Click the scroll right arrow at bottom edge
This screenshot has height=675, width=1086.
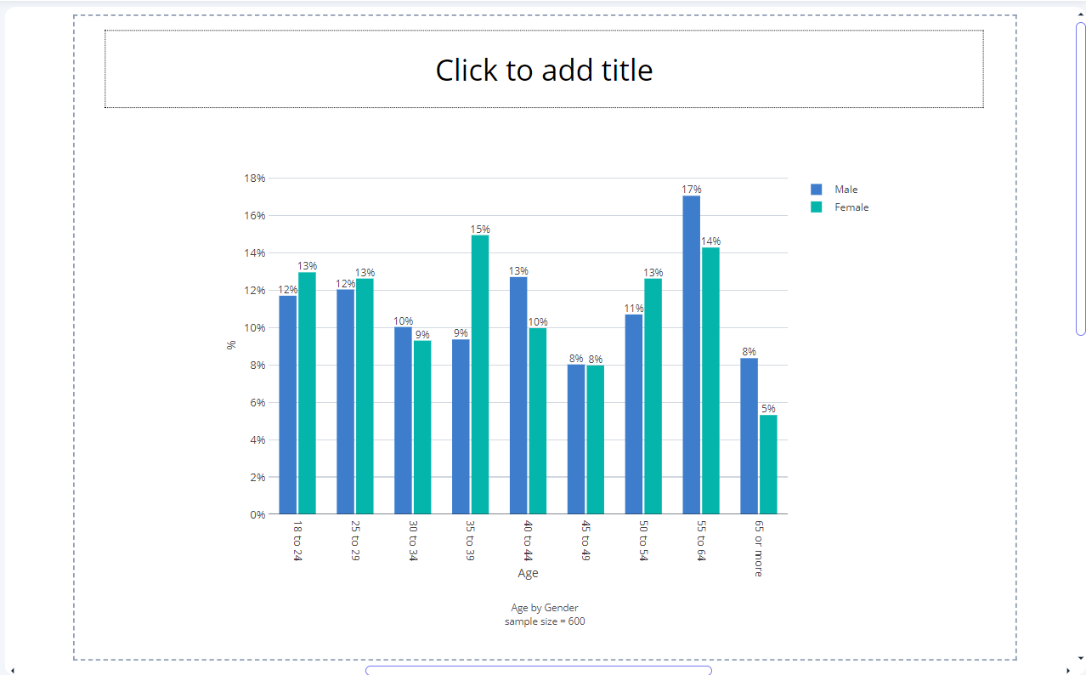pos(1067,670)
